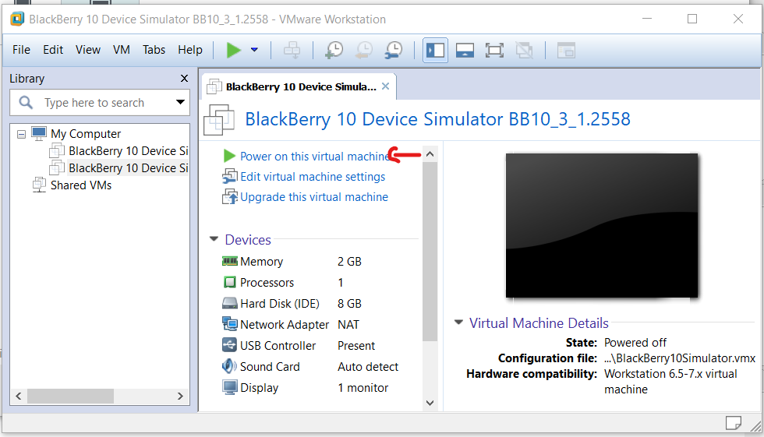Click the Hard Disk value 8 GB
Image resolution: width=764 pixels, height=437 pixels.
(x=349, y=304)
